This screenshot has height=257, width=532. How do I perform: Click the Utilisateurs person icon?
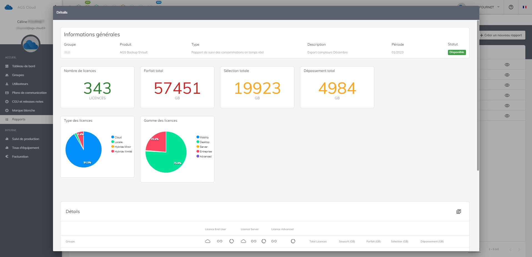tap(7, 84)
